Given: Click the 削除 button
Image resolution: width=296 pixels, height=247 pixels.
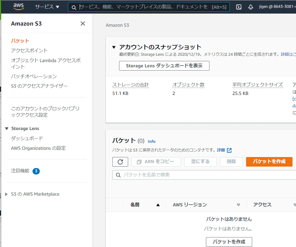Looking at the screenshot, I should pos(231,162).
